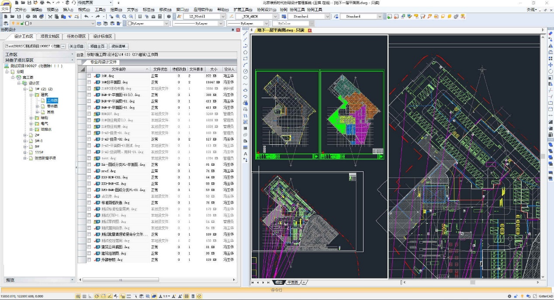Open the LZ_PDstil text style dropdown
The height and width of the screenshot is (300, 554).
[223, 17]
